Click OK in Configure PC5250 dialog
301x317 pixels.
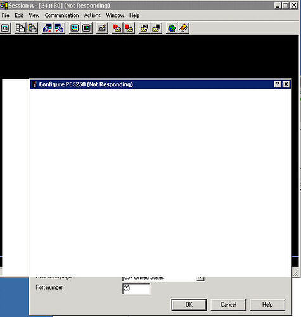pyautogui.click(x=189, y=304)
